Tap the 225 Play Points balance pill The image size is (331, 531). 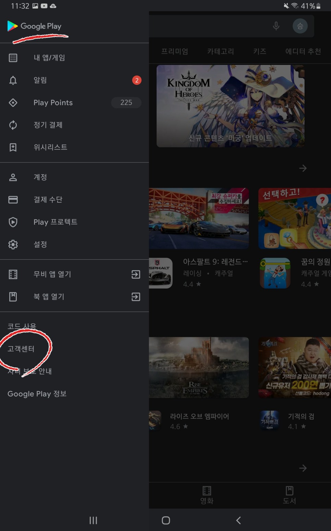[x=126, y=102]
